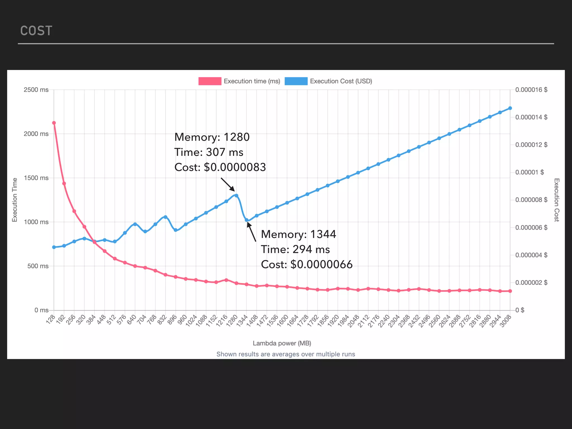Click the '0.000004 $' right axis label

click(x=531, y=255)
